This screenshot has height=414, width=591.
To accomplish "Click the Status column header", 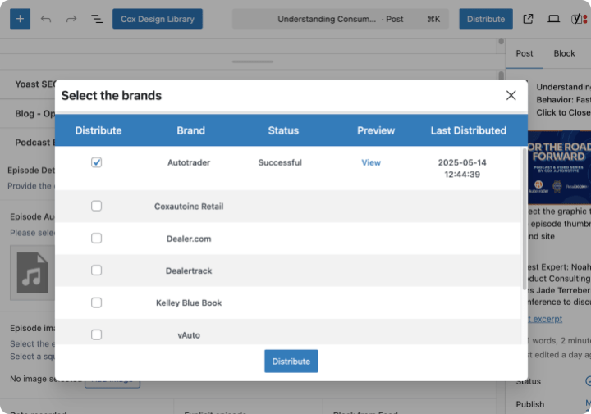I will pos(283,130).
